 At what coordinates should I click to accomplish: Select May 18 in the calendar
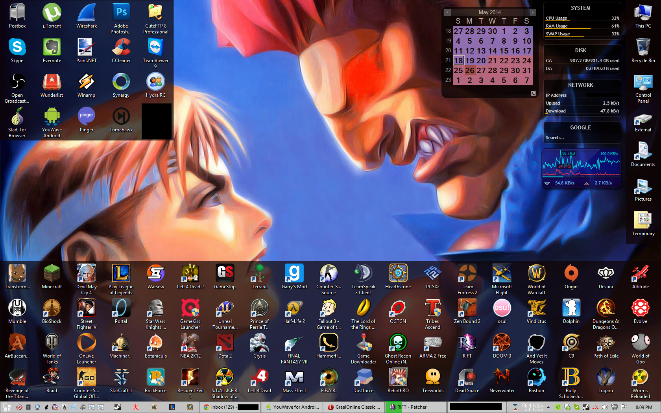tap(458, 61)
